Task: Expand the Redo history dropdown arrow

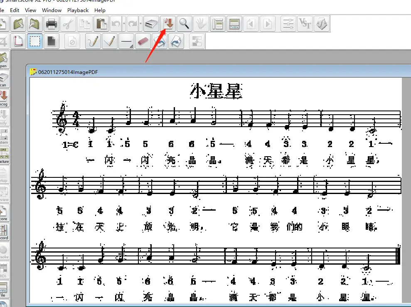Action: [x=141, y=24]
